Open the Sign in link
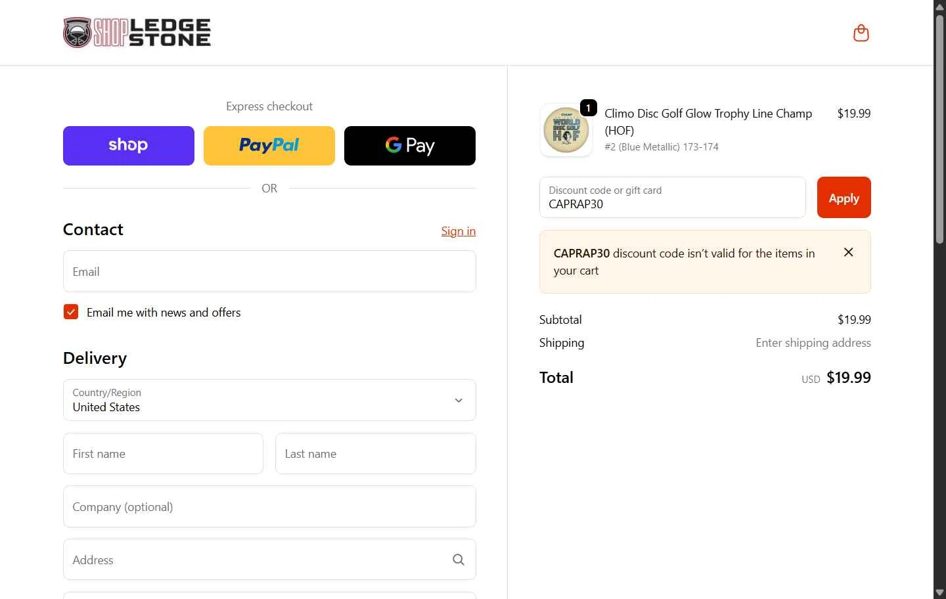946x599 pixels. point(459,231)
